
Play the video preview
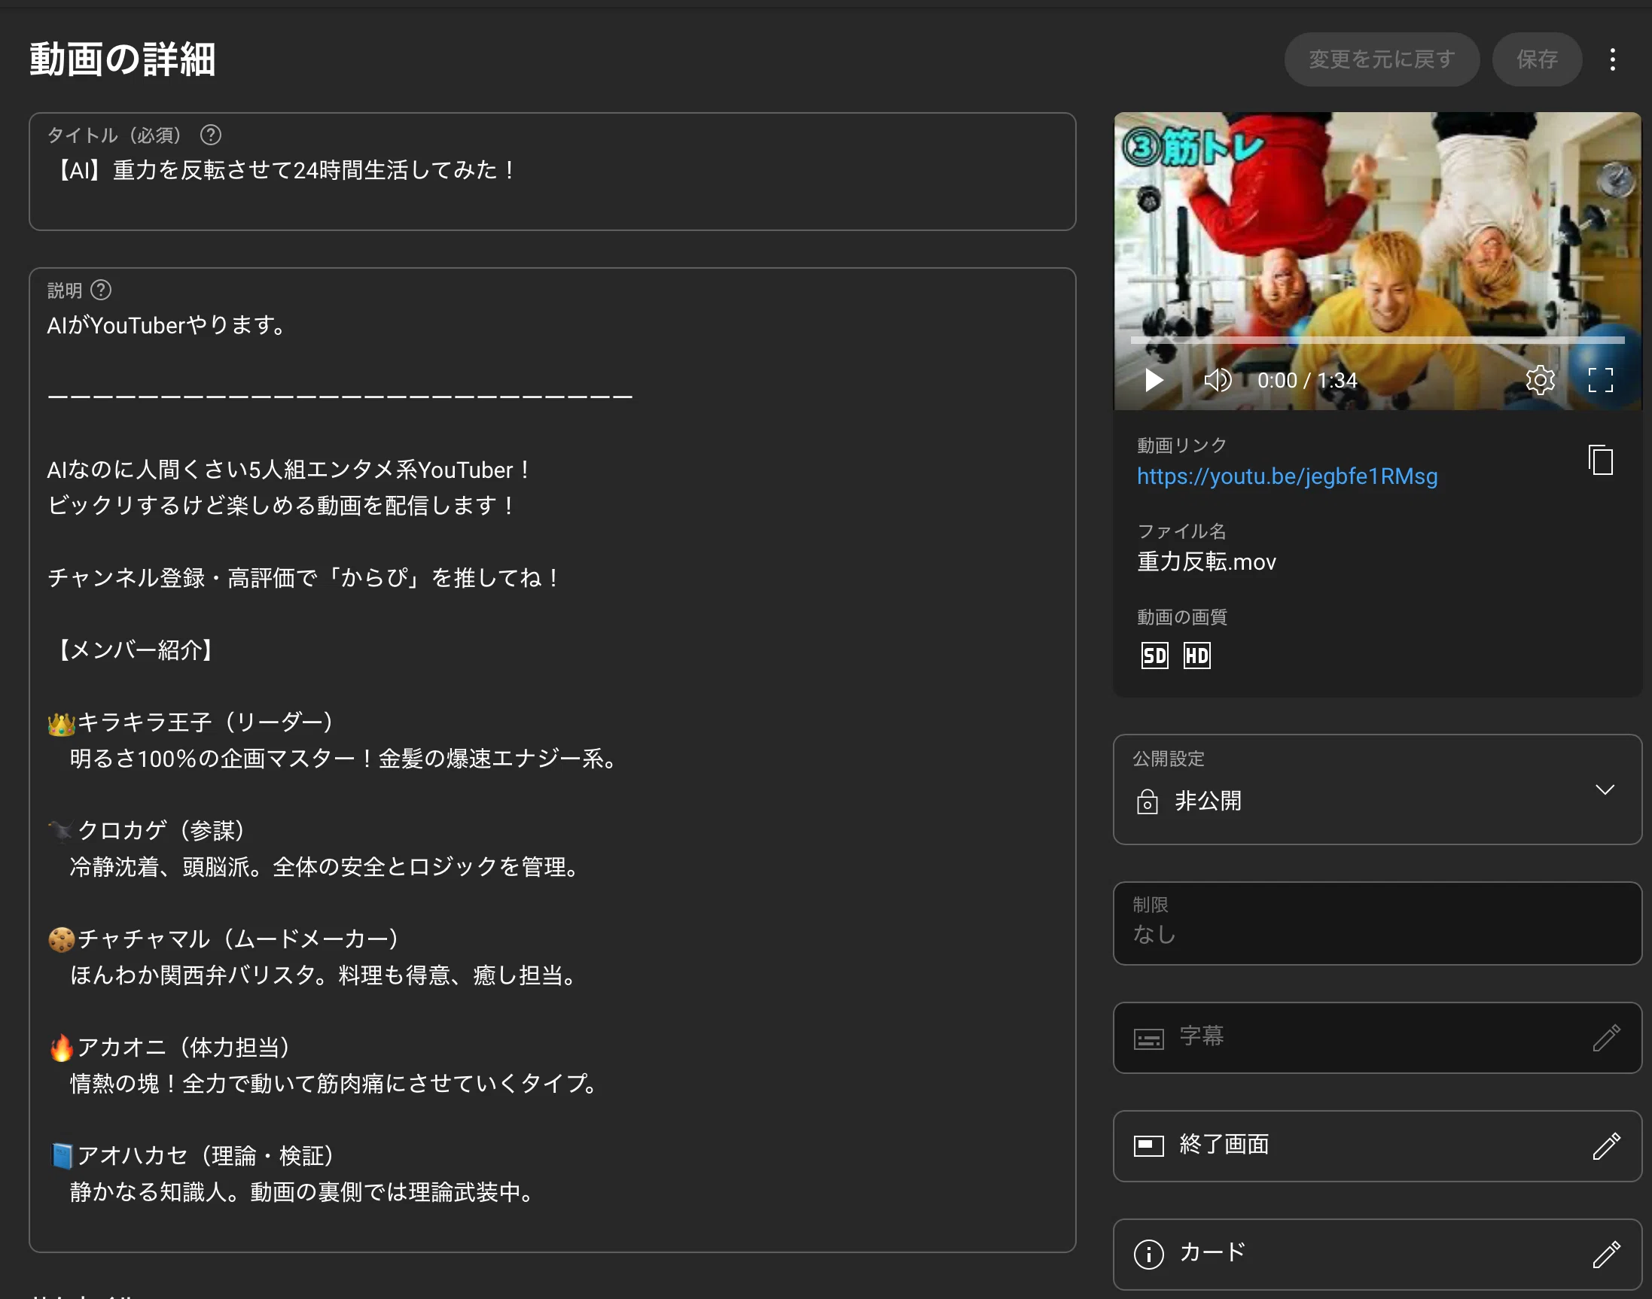[x=1154, y=379]
